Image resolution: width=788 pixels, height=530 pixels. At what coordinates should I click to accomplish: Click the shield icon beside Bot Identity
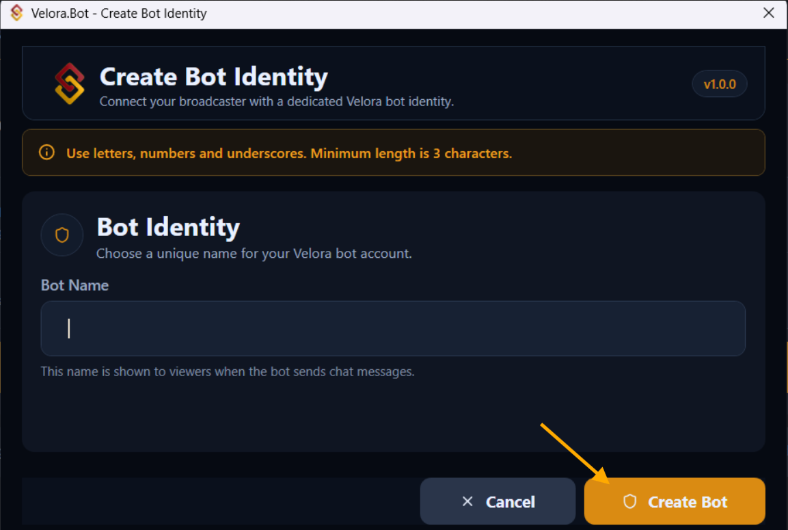pos(62,235)
